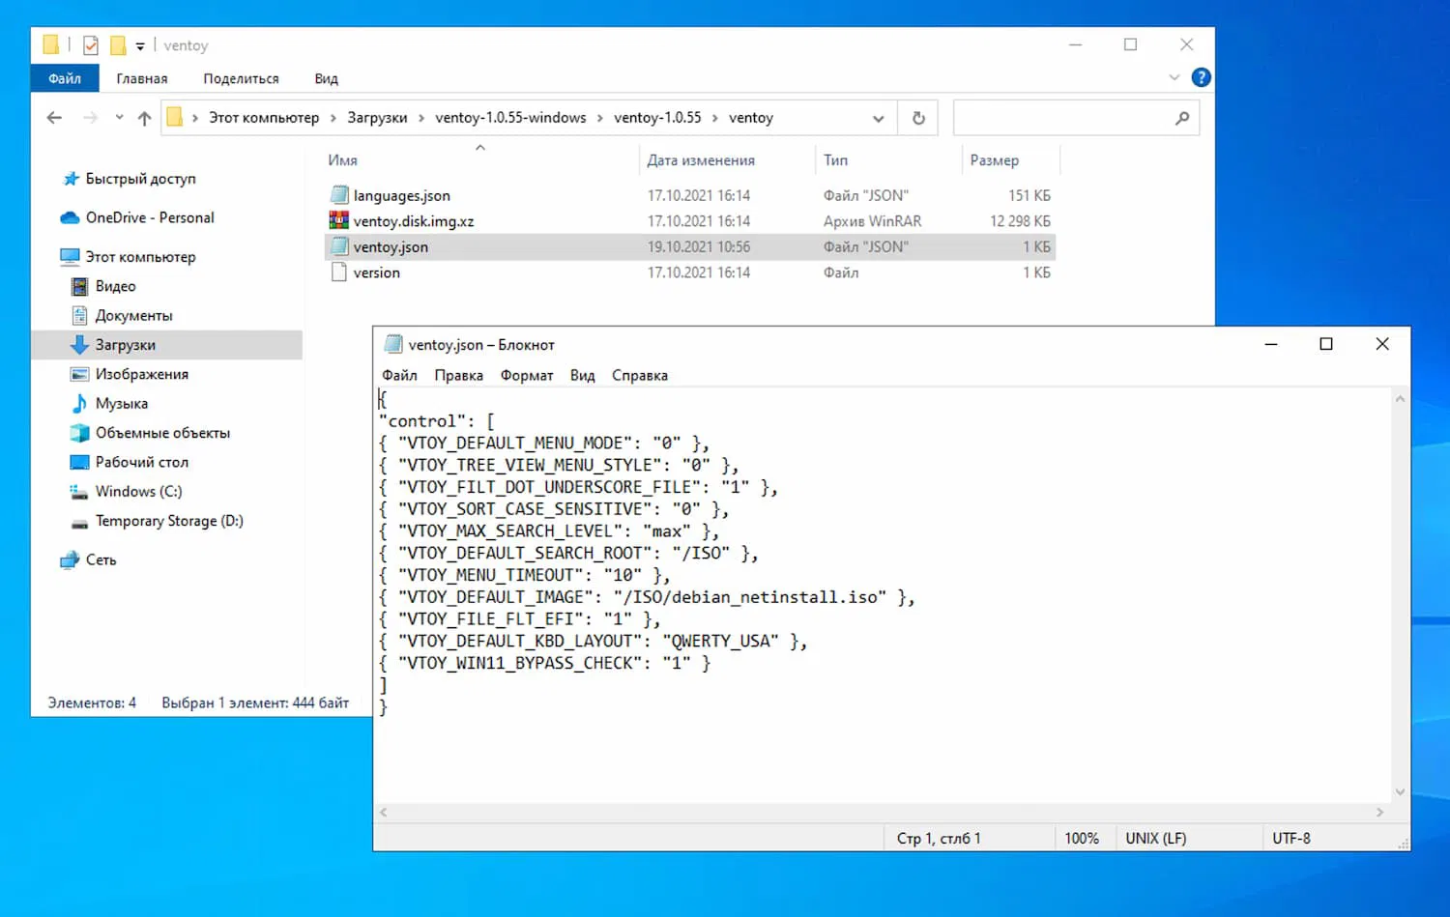Click the Forward arrow in Explorer
This screenshot has width=1450, height=917.
tap(90, 118)
